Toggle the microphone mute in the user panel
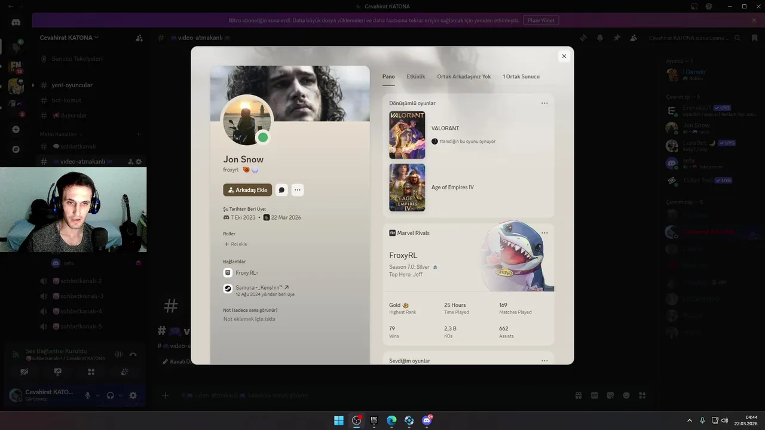Image resolution: width=765 pixels, height=430 pixels. [x=88, y=395]
